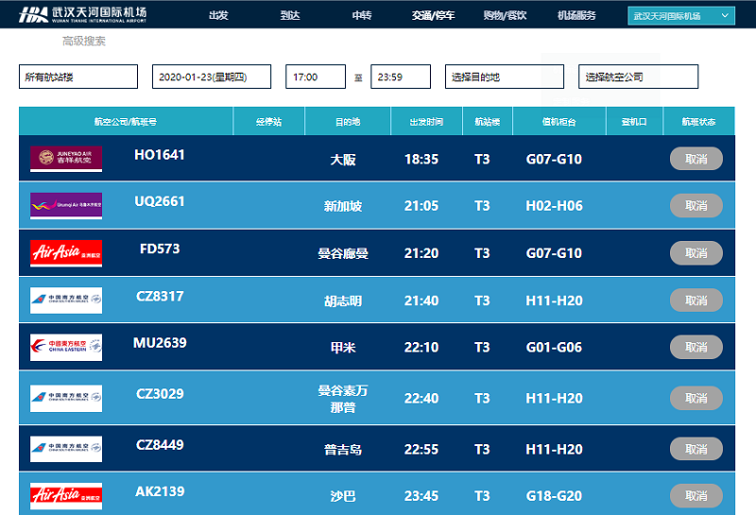Click the AirAsia logo for flight FD573

click(66, 253)
